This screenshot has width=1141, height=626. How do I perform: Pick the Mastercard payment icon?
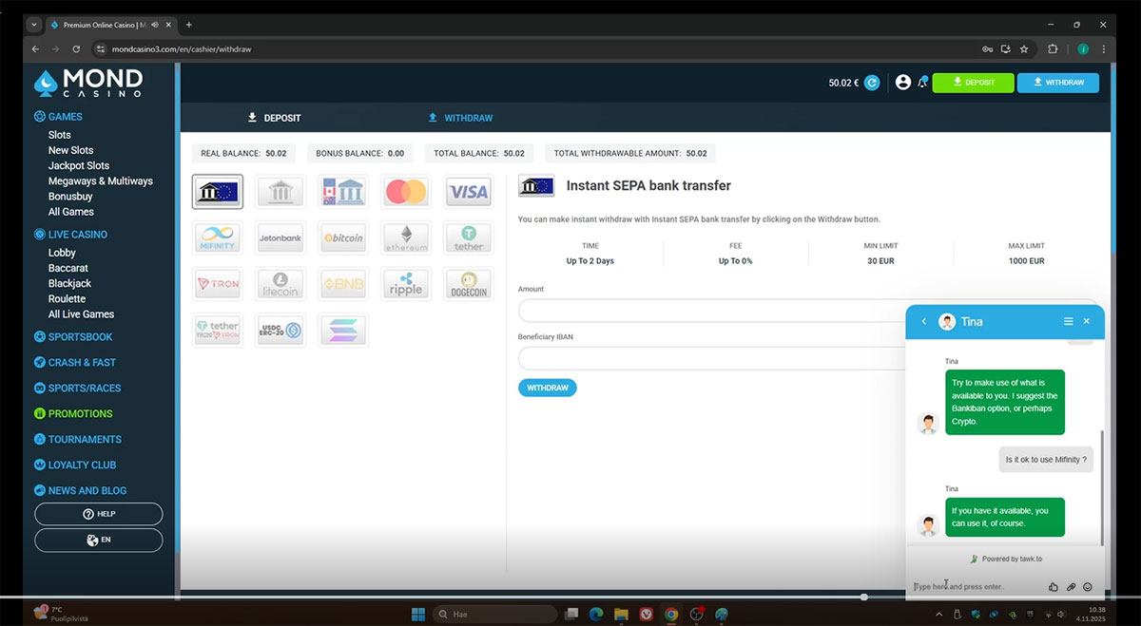pyautogui.click(x=406, y=192)
